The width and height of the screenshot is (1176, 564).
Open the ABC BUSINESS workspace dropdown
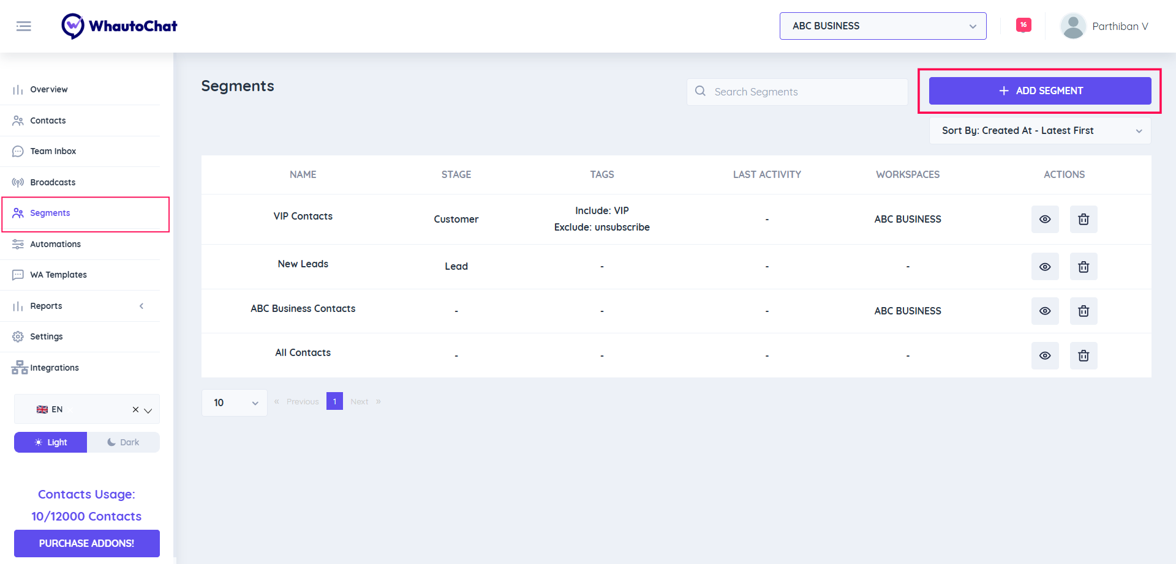[882, 26]
